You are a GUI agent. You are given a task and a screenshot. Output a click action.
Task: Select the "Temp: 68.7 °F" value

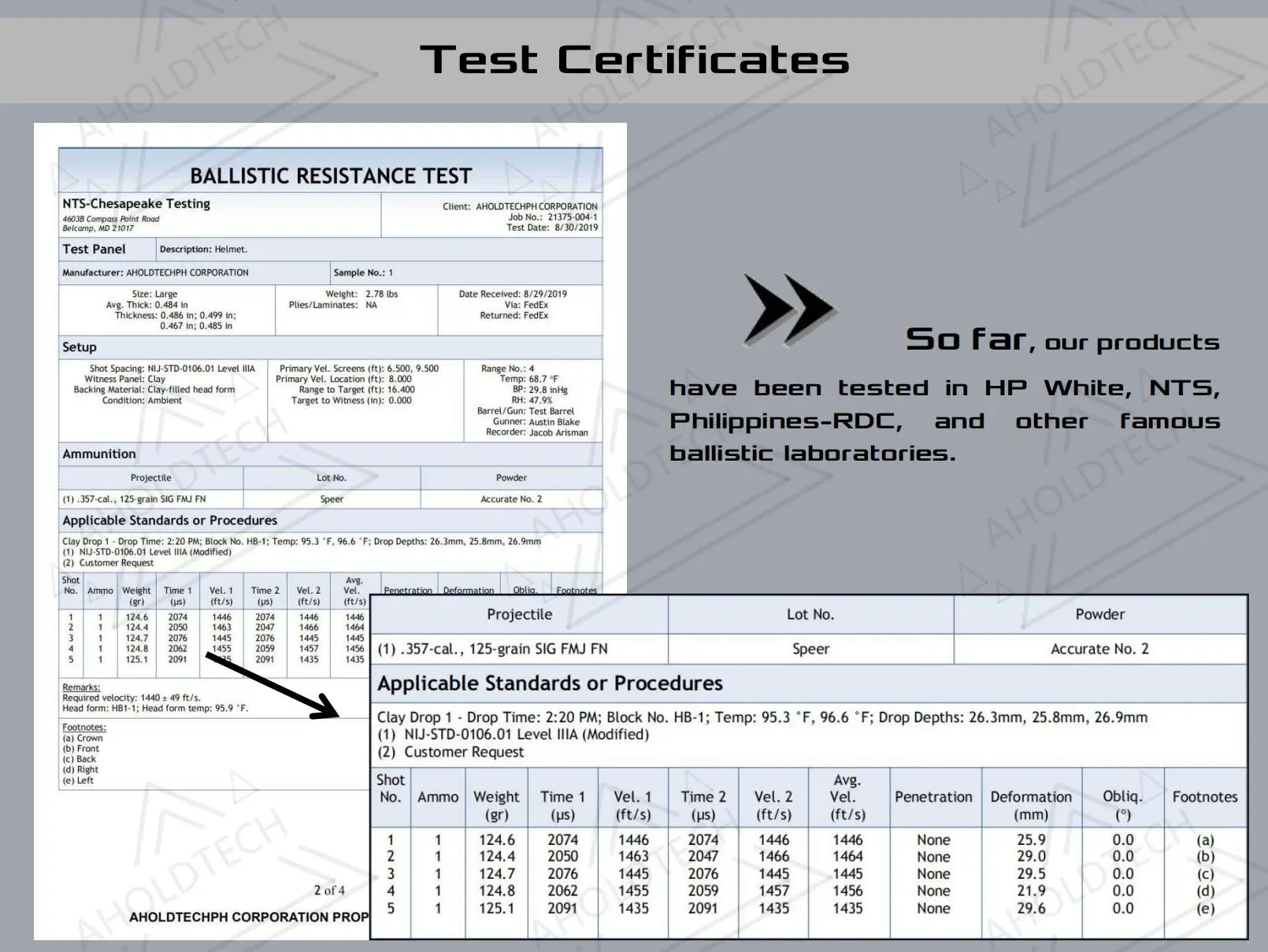[528, 379]
